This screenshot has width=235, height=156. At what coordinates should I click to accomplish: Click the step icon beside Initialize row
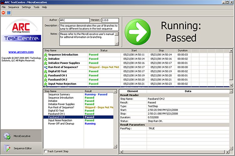(46, 59)
